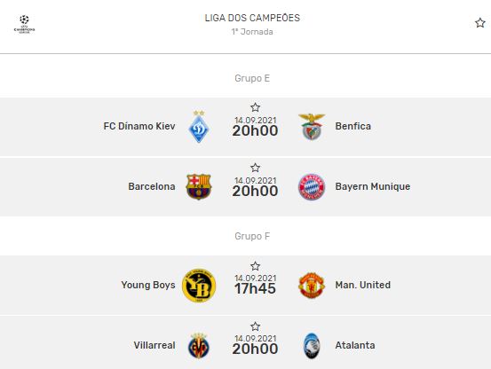Click the FC Dinamo Kiev crest
This screenshot has height=369, width=491.
[x=199, y=127]
